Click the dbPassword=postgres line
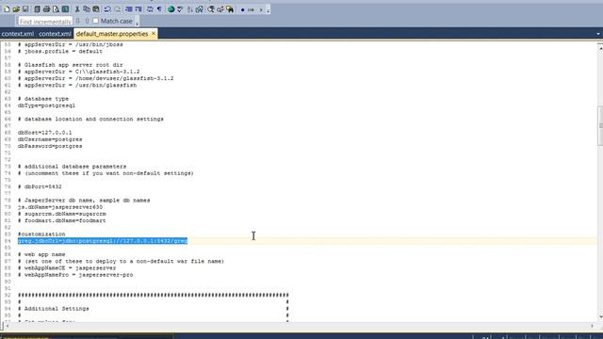 (x=50, y=146)
